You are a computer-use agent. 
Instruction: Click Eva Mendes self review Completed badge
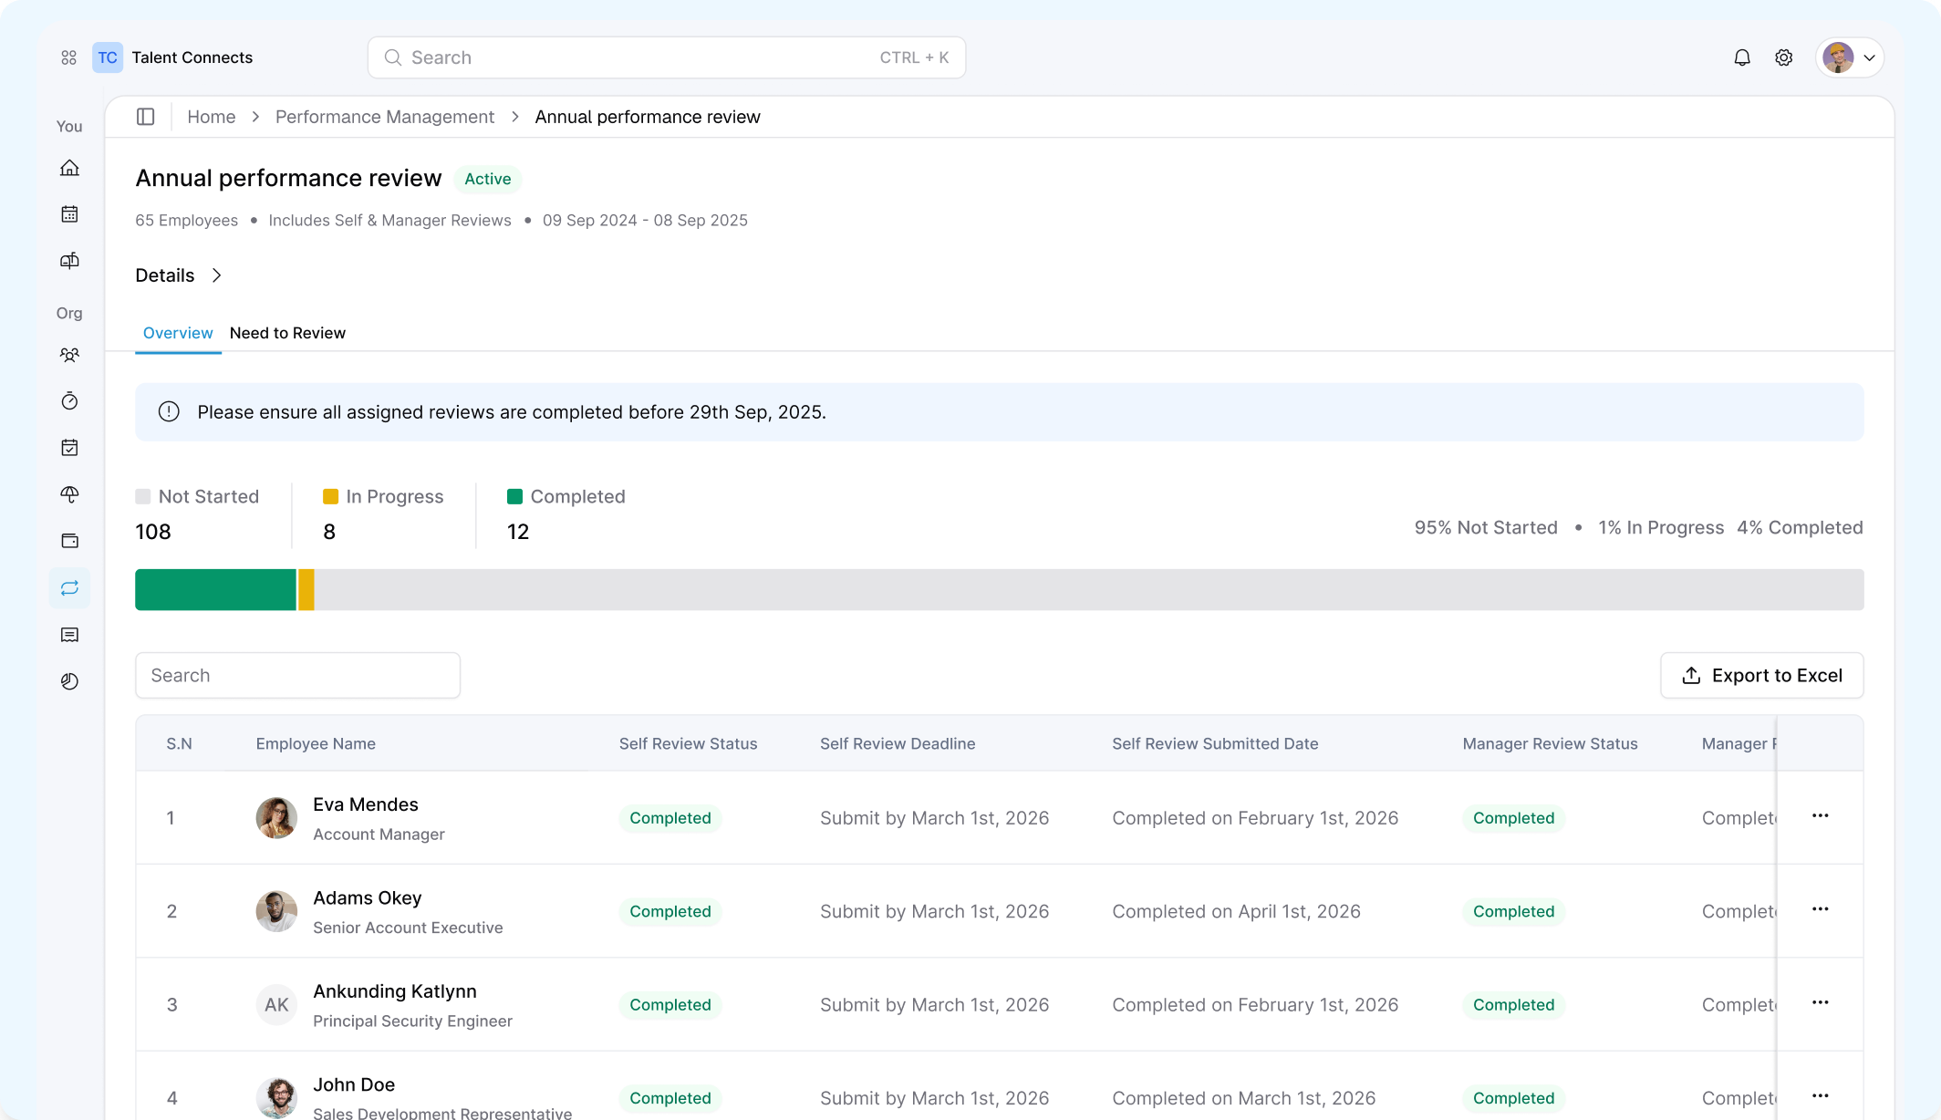click(x=670, y=818)
